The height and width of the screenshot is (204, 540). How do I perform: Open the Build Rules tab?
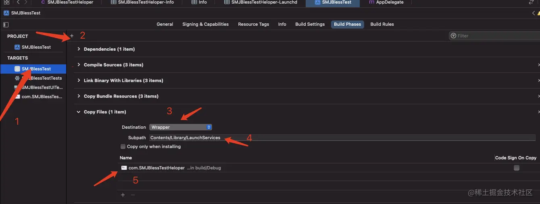(382, 24)
